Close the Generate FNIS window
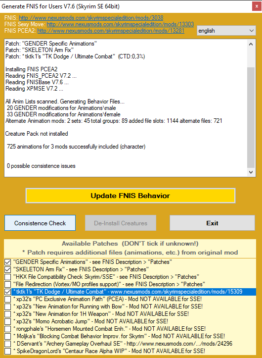 click(x=257, y=6)
